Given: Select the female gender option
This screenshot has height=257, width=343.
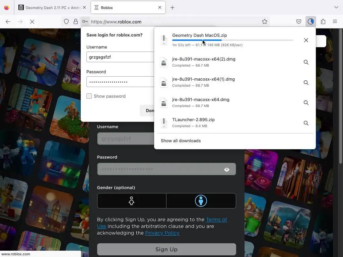Looking at the screenshot, I should coord(132,201).
